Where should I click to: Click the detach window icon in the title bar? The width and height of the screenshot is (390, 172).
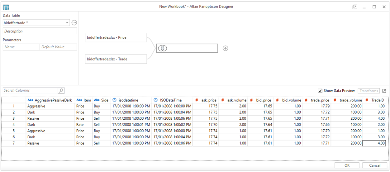pyautogui.click(x=354, y=7)
